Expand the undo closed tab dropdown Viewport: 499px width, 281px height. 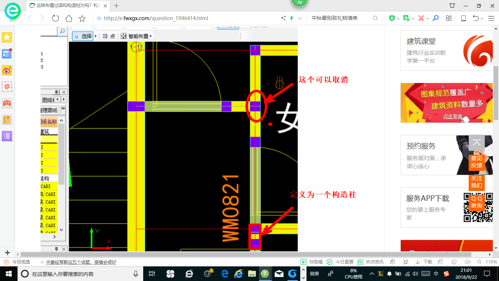pyautogui.click(x=482, y=19)
